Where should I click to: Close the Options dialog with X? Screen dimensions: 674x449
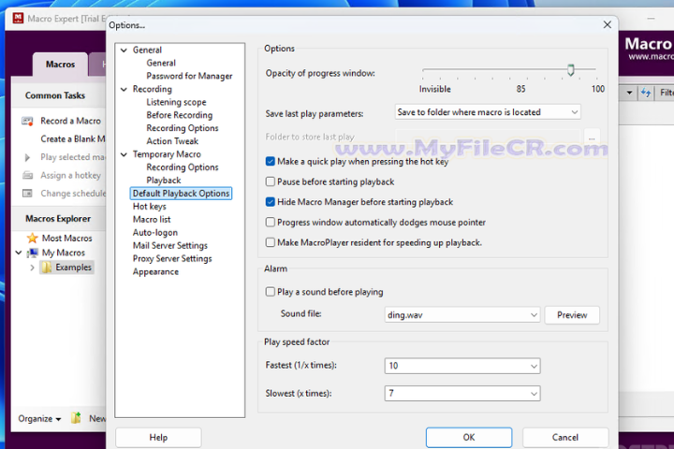(607, 25)
